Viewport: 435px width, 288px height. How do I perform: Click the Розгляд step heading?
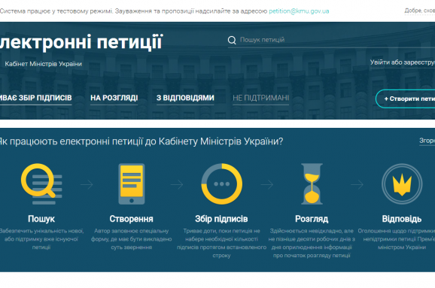[x=312, y=219]
